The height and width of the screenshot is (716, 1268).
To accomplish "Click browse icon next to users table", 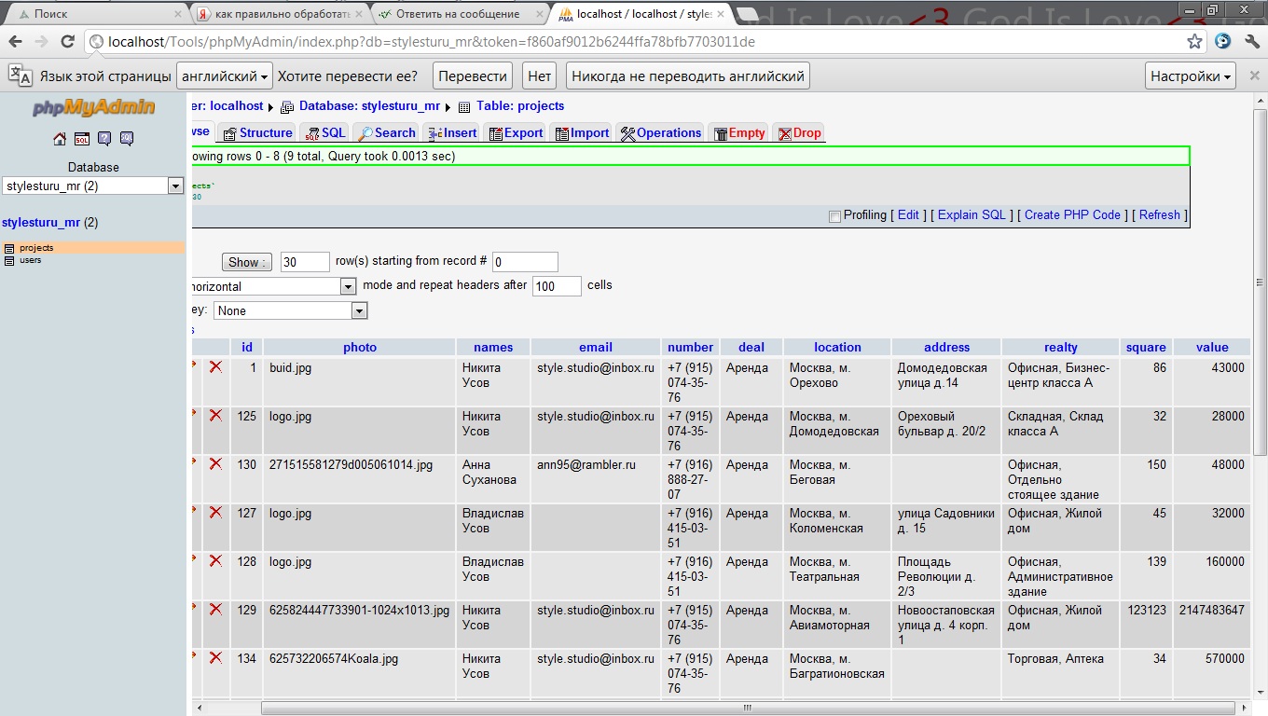I will (x=9, y=260).
